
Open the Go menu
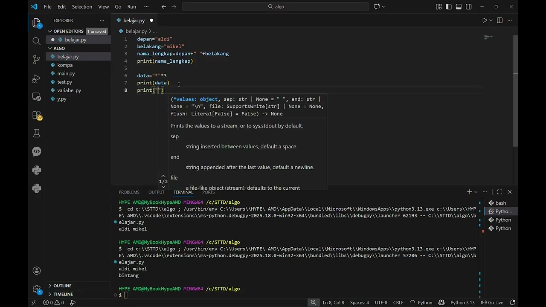coord(118,6)
